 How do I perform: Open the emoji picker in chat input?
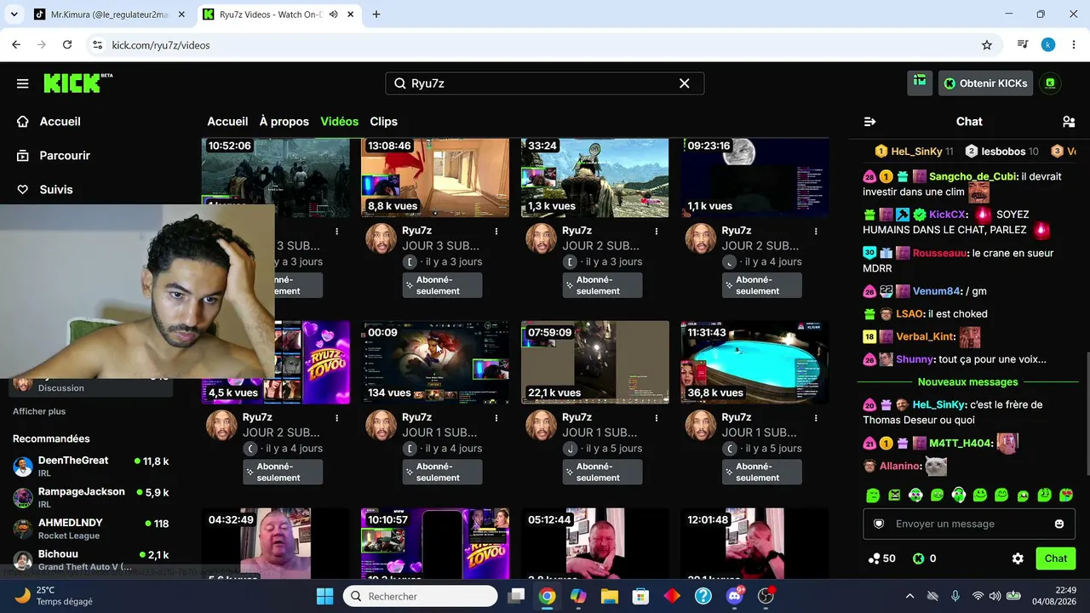[x=1059, y=524]
